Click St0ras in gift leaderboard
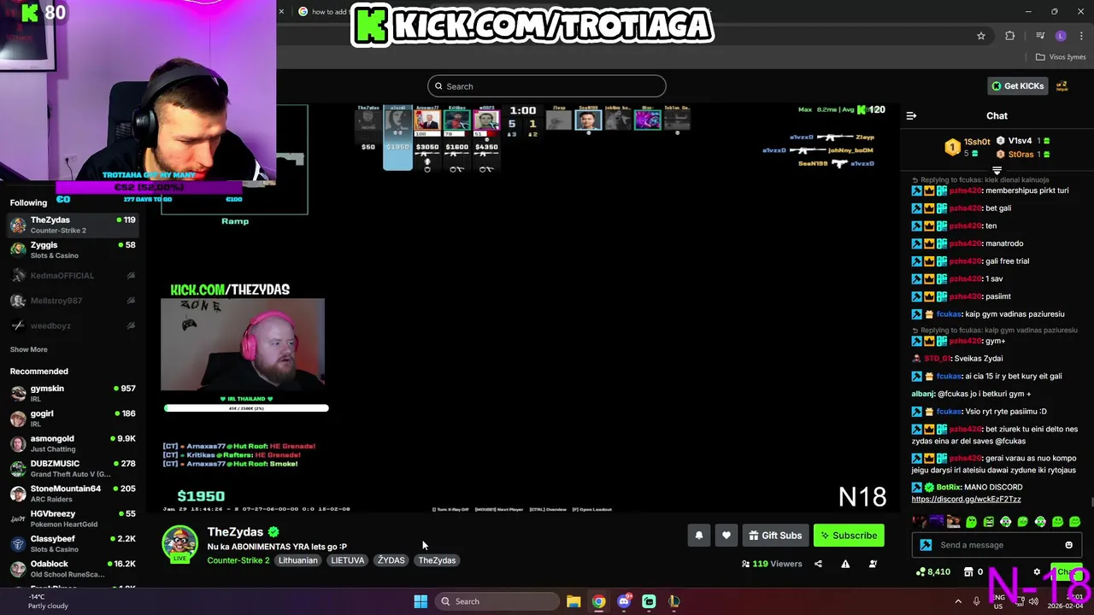 point(1020,155)
